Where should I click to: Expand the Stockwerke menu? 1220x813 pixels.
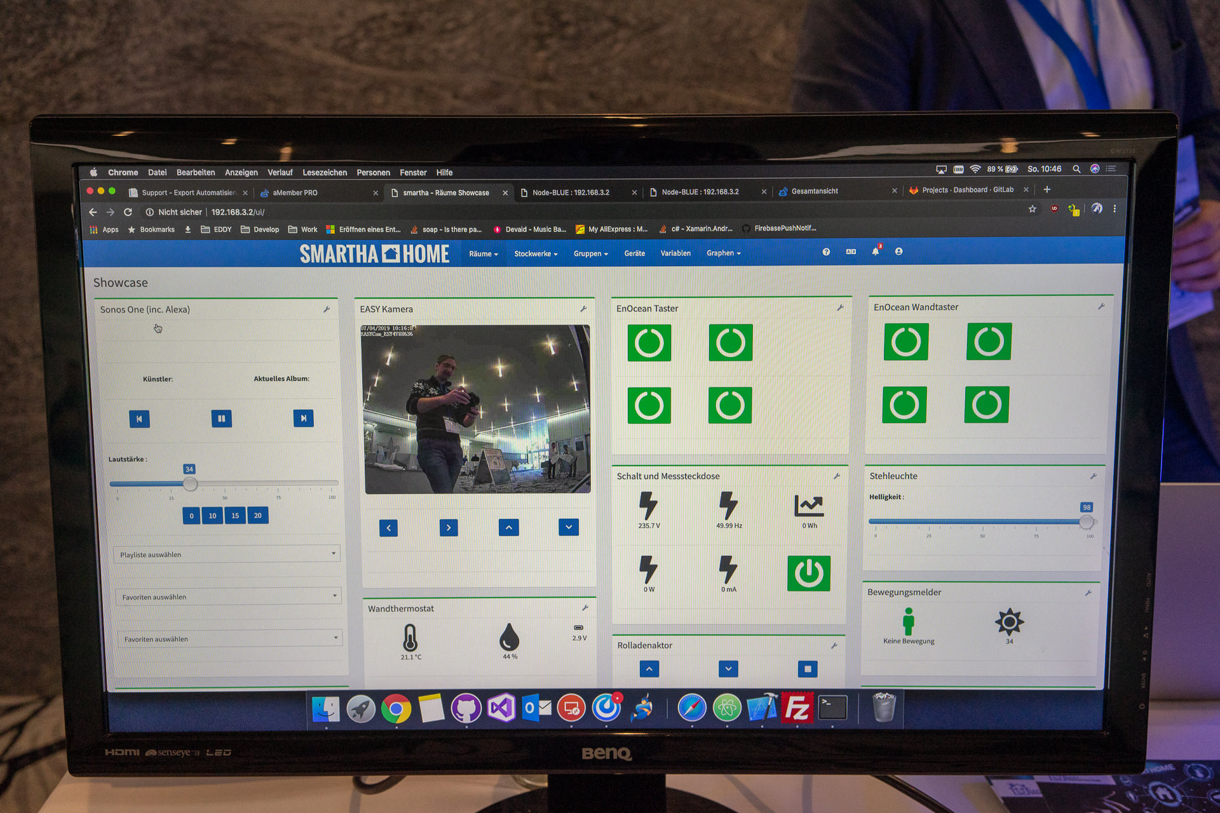(536, 254)
